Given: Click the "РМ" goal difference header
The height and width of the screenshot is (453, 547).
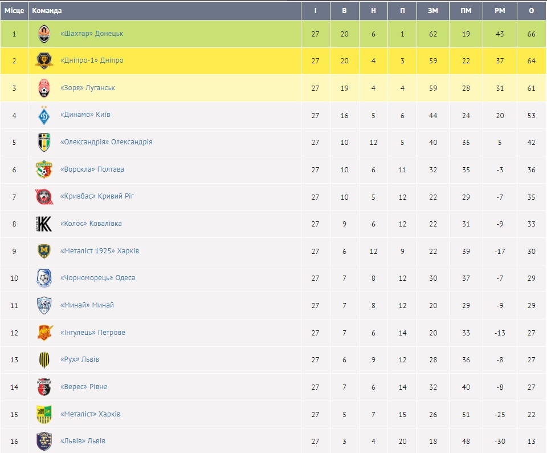Looking at the screenshot, I should coord(500,11).
